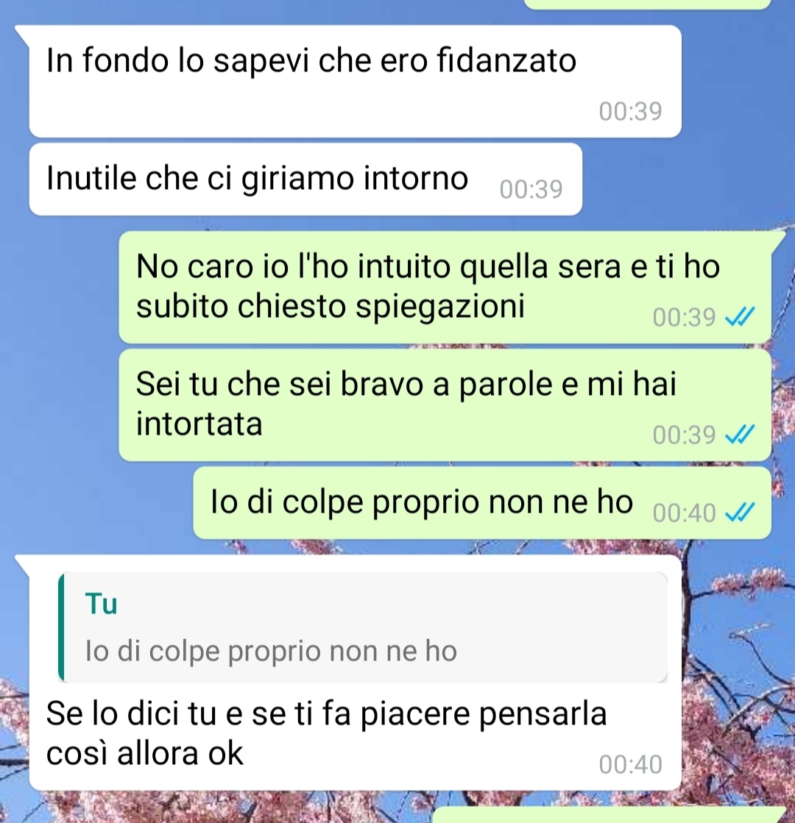Tap the 00:39 timestamp beside "Inutile che ci giriamo intorno"
Screen dimensions: 795x823
tap(531, 189)
